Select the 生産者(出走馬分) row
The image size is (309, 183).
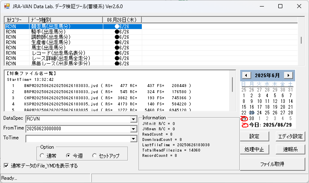(73, 42)
